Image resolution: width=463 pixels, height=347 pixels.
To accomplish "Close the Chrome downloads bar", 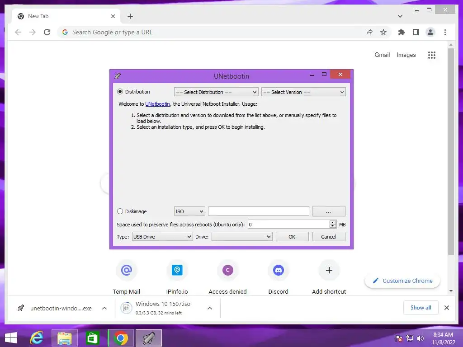I will [x=447, y=308].
